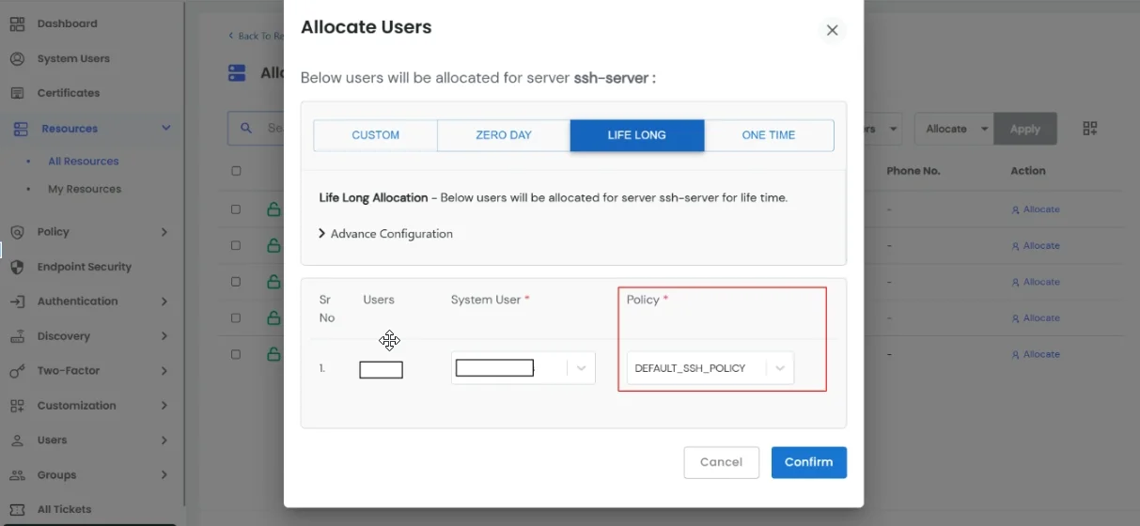Check the first row checkbox in resources table
The height and width of the screenshot is (526, 1140).
[x=236, y=209]
